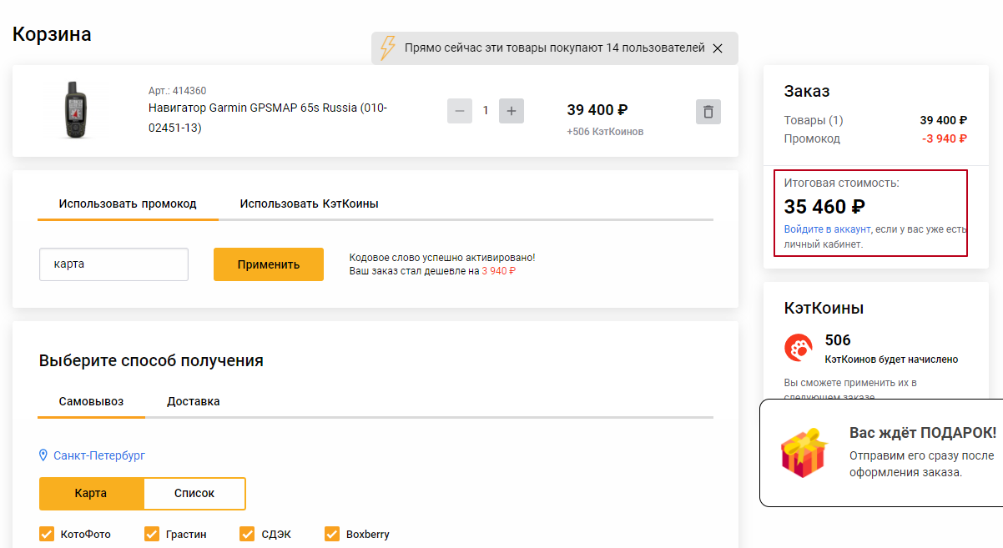The height and width of the screenshot is (548, 1003).
Task: Open the Войдите в аккаунт link
Action: point(827,229)
